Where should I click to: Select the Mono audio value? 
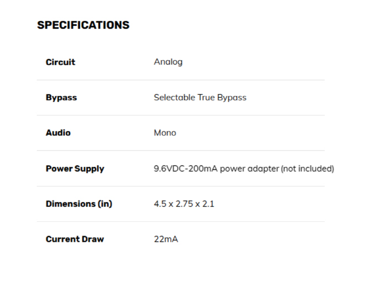coord(165,133)
